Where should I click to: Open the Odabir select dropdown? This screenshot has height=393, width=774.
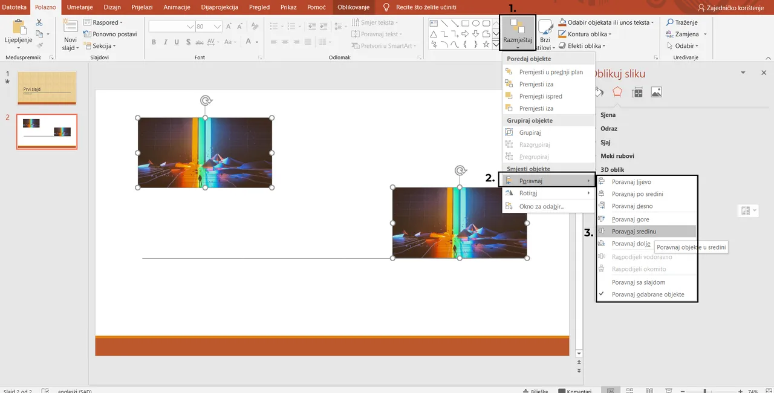coord(683,46)
